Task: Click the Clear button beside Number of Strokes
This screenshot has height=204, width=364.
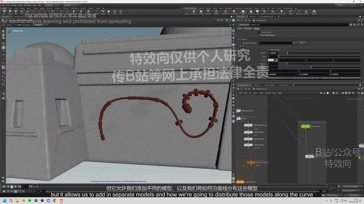Action: (x=301, y=43)
